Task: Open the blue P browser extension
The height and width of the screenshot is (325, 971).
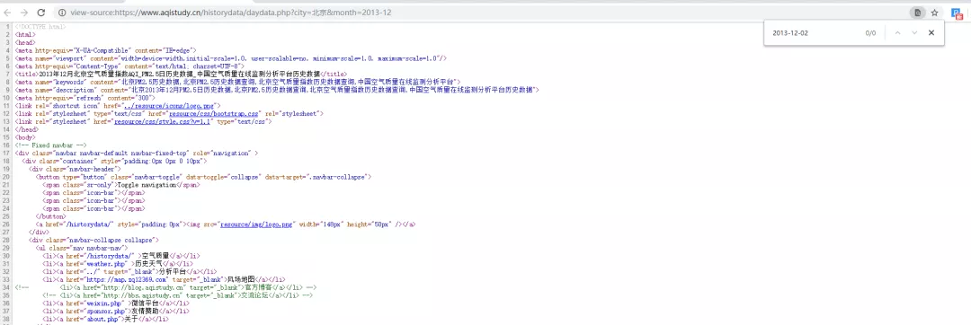Action: pos(956,13)
